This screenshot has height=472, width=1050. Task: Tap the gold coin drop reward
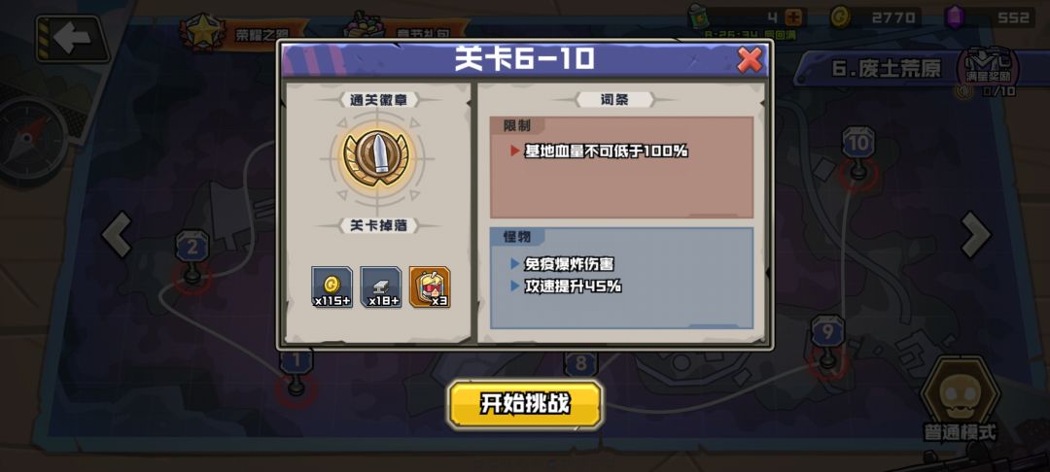tap(332, 287)
